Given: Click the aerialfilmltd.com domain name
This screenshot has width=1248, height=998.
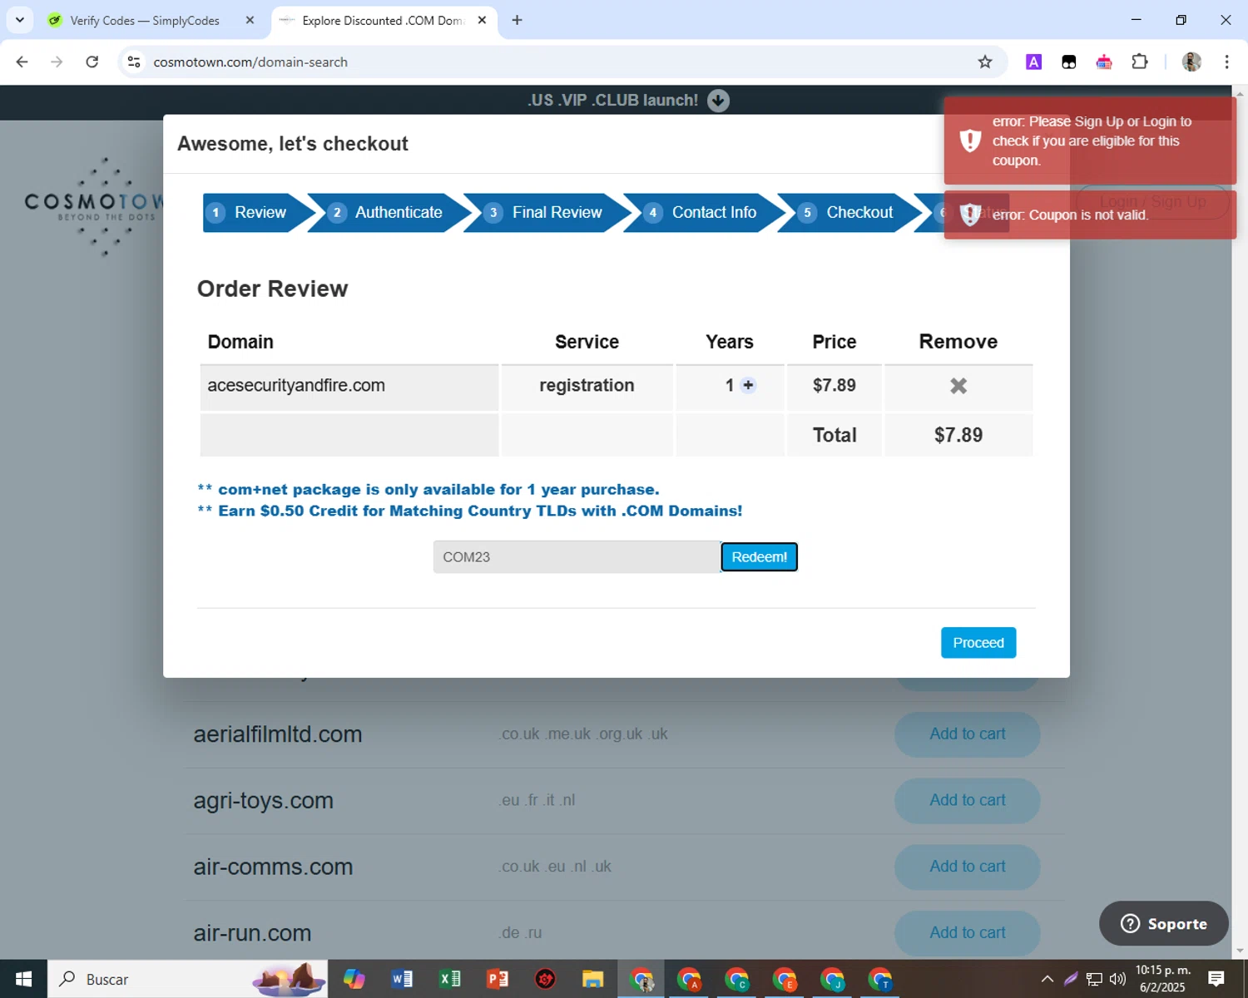Looking at the screenshot, I should 278,734.
